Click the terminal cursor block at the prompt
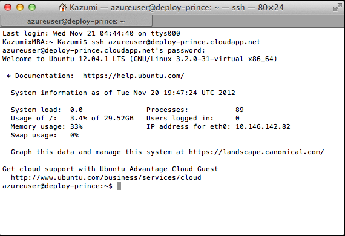This screenshot has width=345, height=236. click(119, 186)
